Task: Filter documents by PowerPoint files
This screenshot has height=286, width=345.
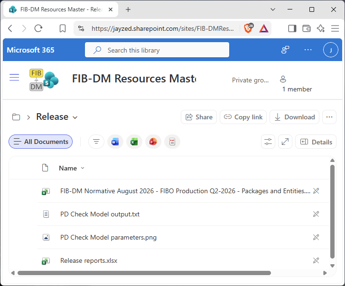Action: (x=153, y=142)
